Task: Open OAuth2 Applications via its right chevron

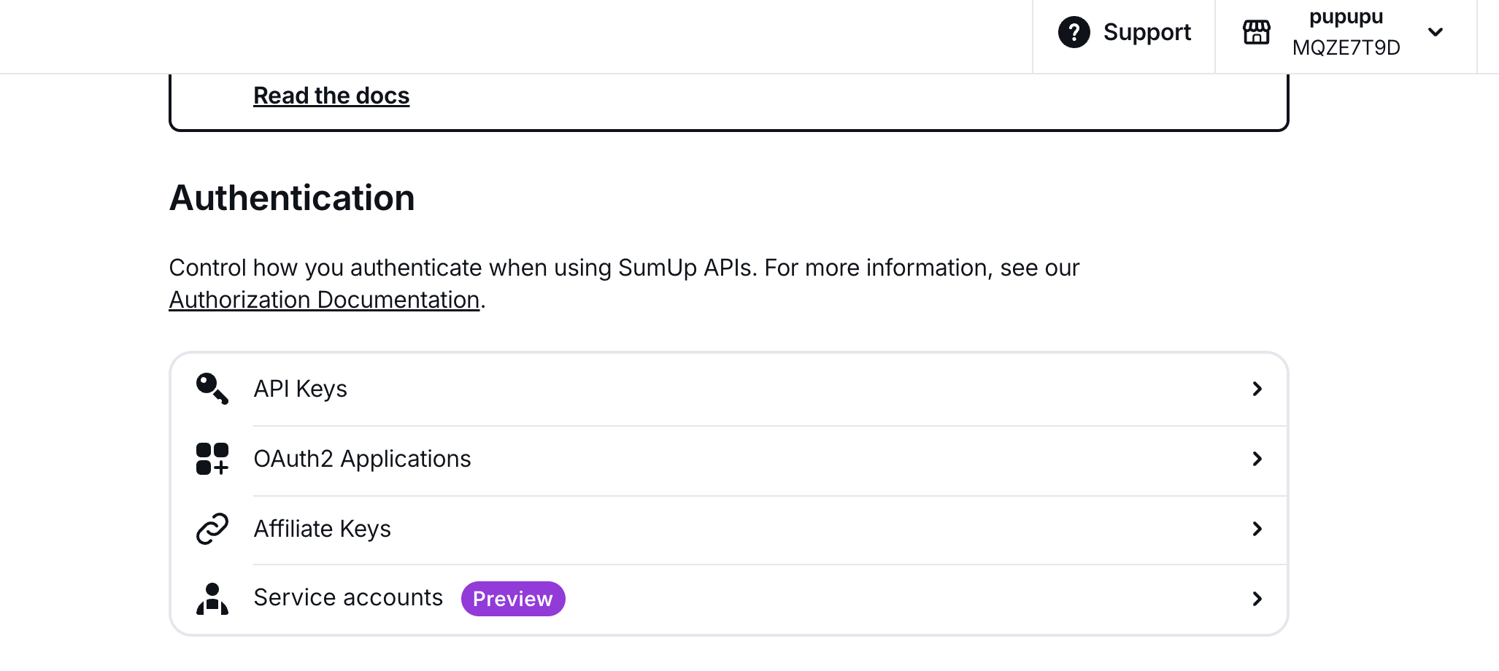Action: (1257, 459)
